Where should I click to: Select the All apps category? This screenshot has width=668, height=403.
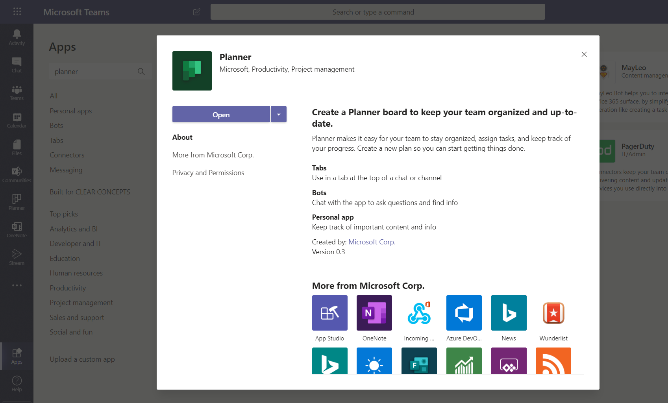pyautogui.click(x=54, y=96)
